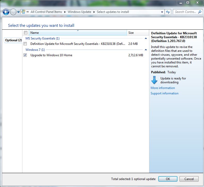
Task: Toggle the select-all checkbox in header
Action: click(26, 33)
